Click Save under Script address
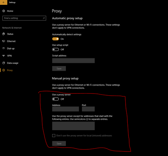Screen dimensions: 168x156 point(59,68)
